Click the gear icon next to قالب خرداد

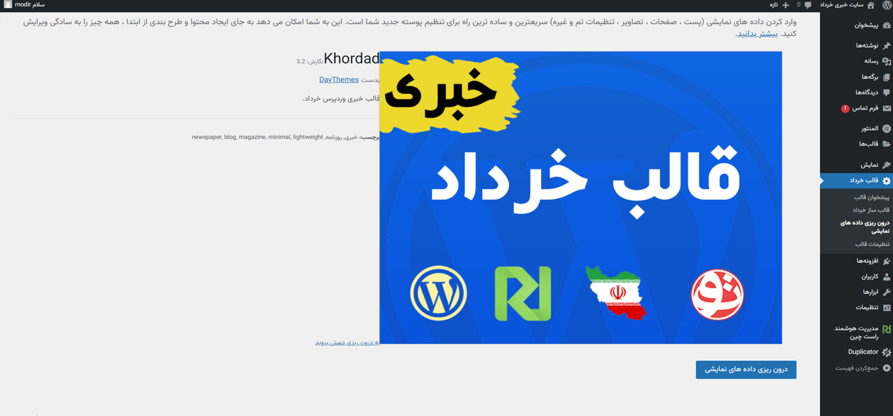(x=886, y=181)
